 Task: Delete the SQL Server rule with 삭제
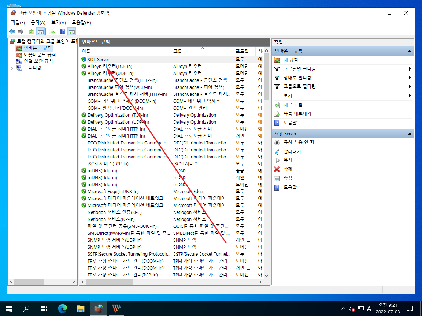point(288,169)
